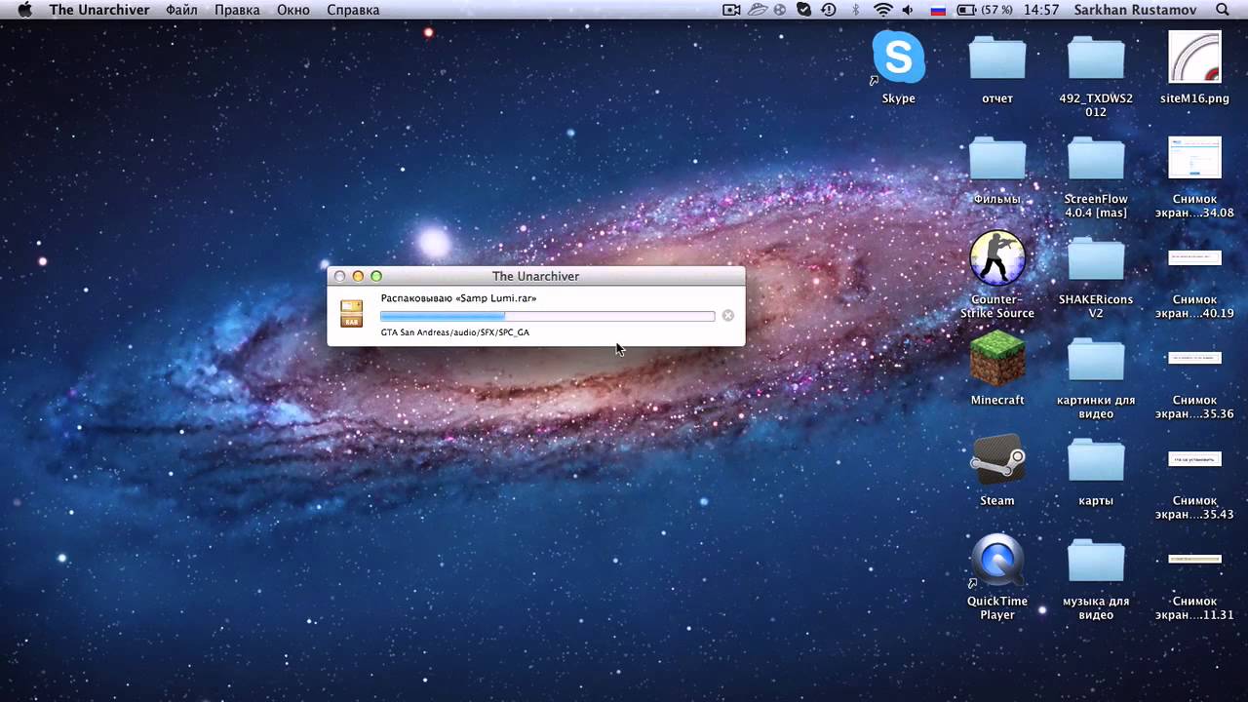Screen dimensions: 1248x702
Task: Open the Russian flag input source menu
Action: (x=938, y=10)
